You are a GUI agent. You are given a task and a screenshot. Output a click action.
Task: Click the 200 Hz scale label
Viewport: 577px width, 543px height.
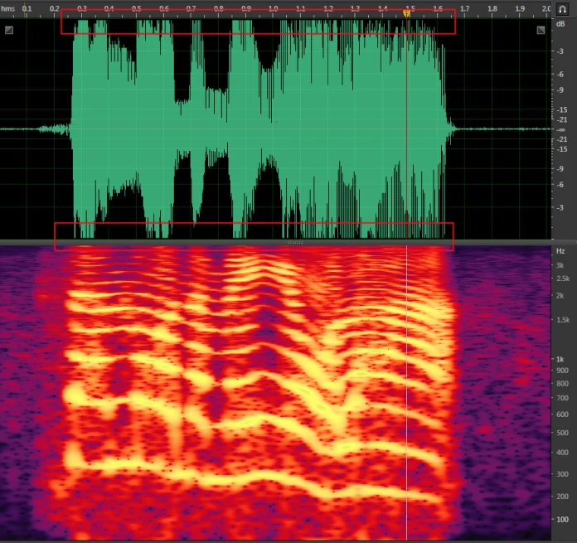562,497
